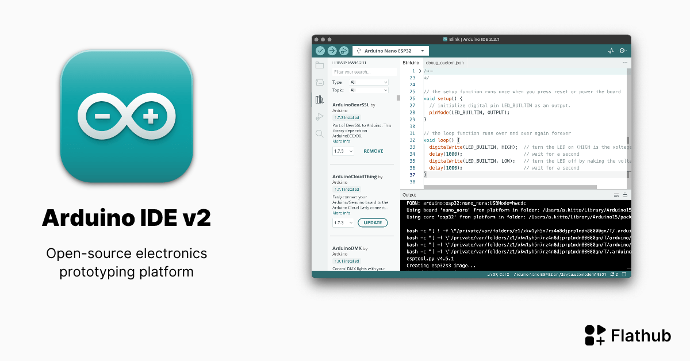
Task: Collapse the folded comment on line 1
Action: (420, 71)
